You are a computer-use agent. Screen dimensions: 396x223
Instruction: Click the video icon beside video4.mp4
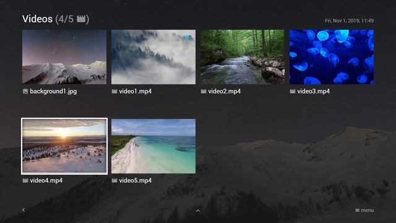tap(25, 180)
